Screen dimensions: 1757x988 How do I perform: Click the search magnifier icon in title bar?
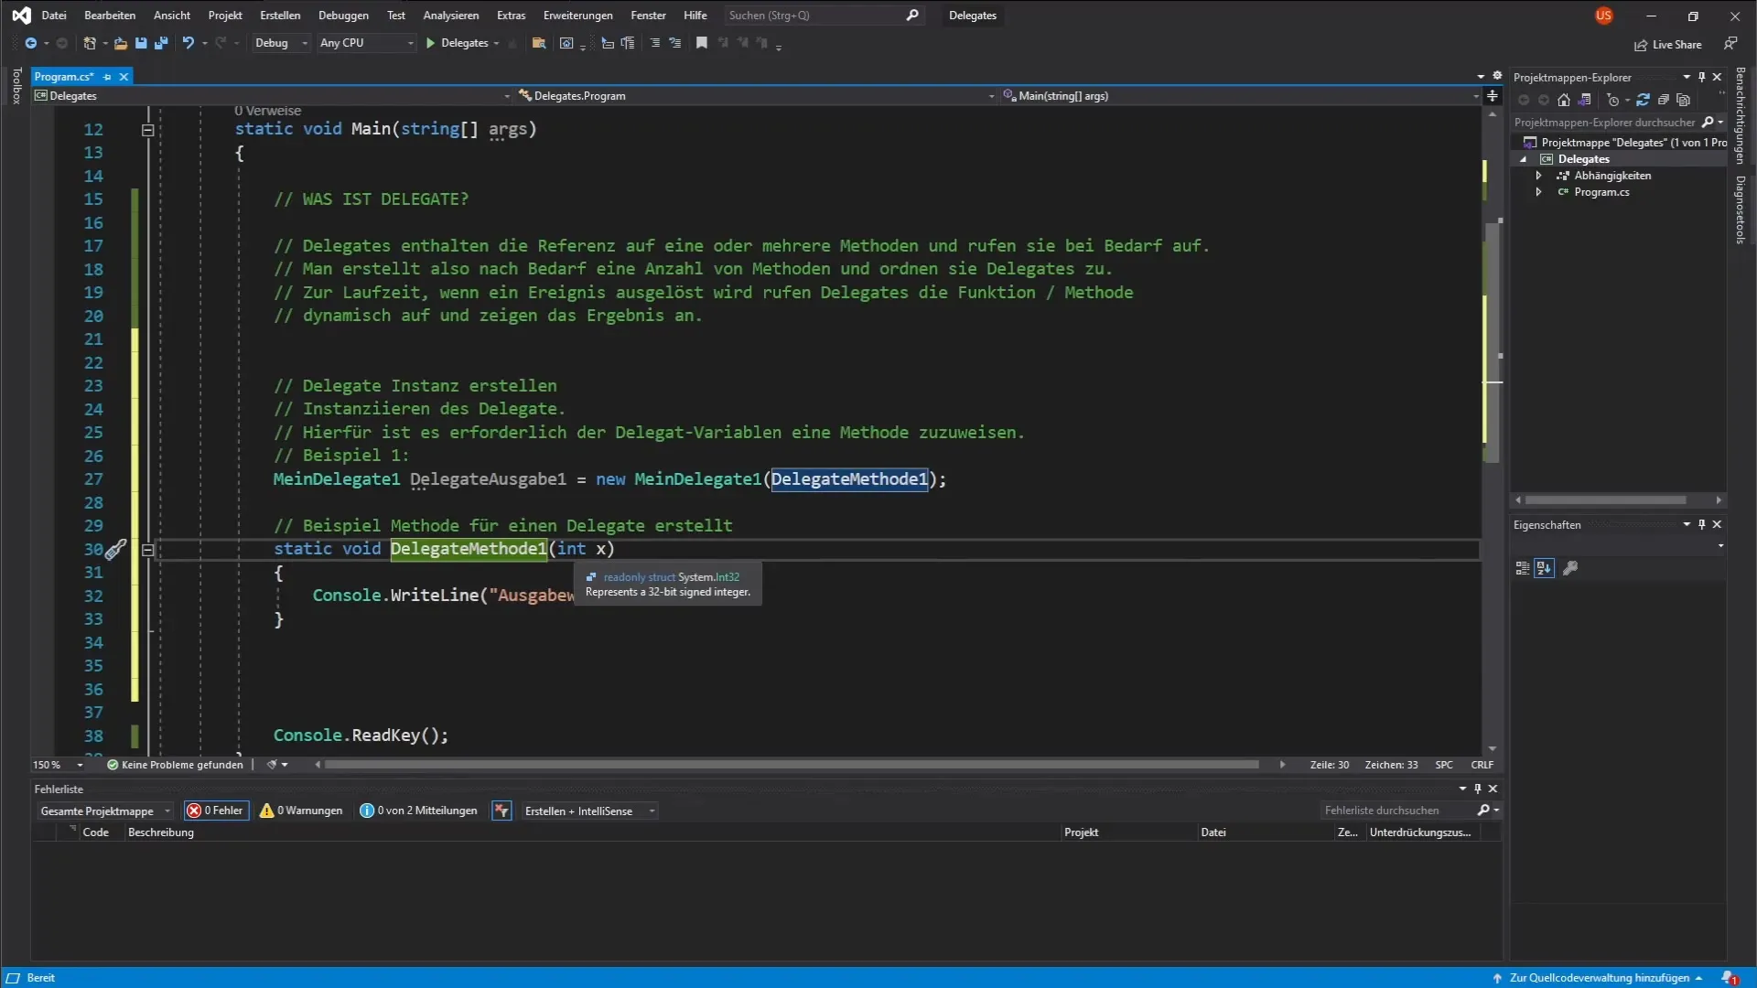(x=912, y=16)
